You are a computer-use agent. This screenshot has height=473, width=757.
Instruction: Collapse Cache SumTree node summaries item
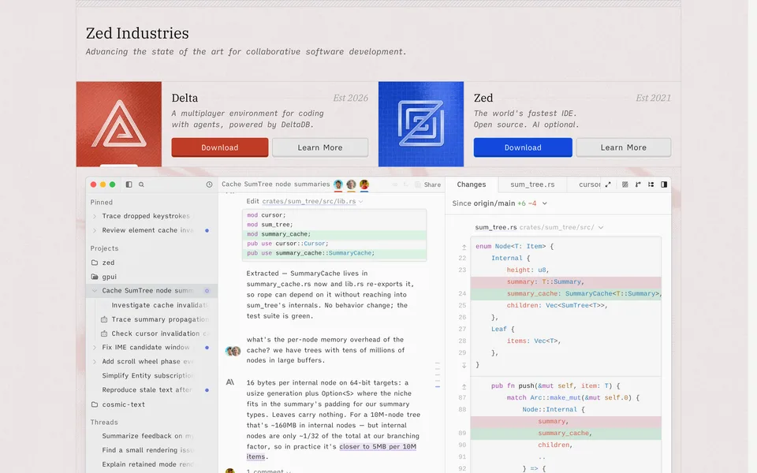pyautogui.click(x=95, y=291)
